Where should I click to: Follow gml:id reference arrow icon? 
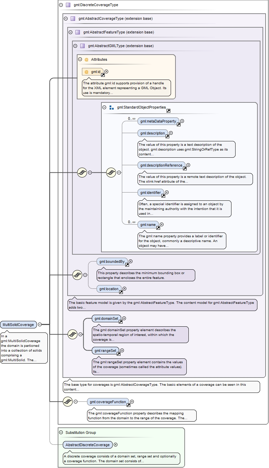(x=103, y=75)
